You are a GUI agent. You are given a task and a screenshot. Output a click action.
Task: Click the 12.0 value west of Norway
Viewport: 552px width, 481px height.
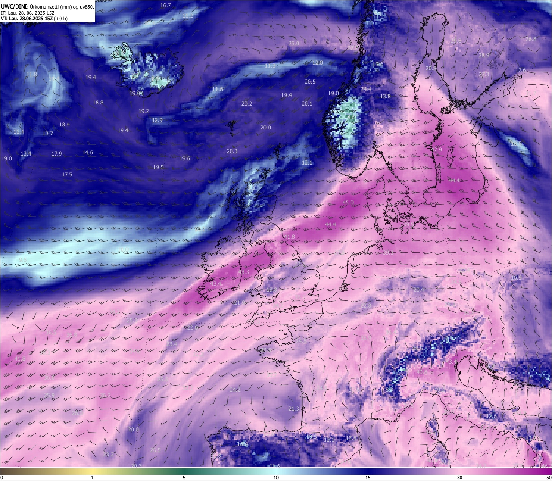[317, 63]
